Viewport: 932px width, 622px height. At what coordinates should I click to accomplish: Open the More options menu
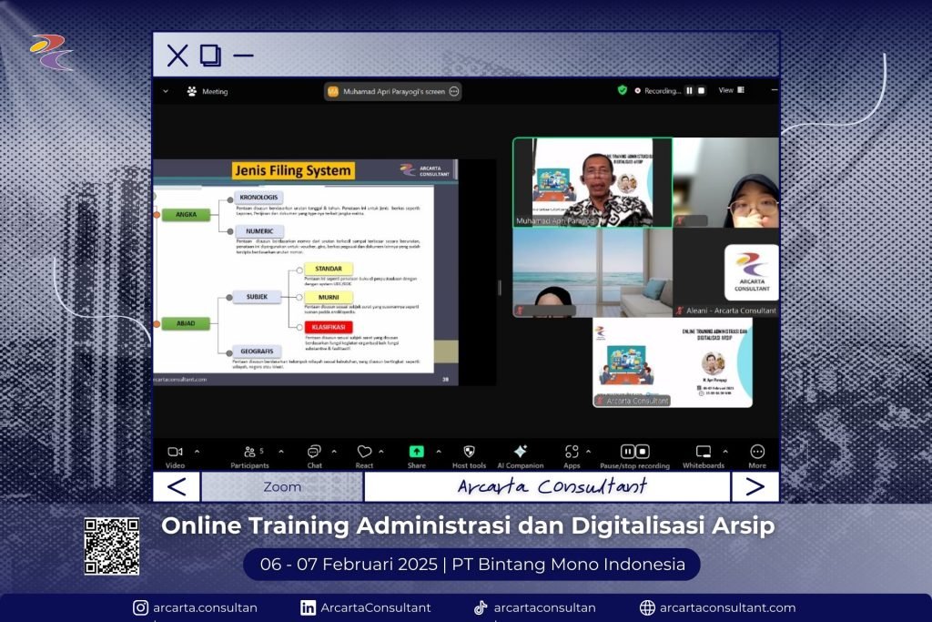tap(757, 452)
